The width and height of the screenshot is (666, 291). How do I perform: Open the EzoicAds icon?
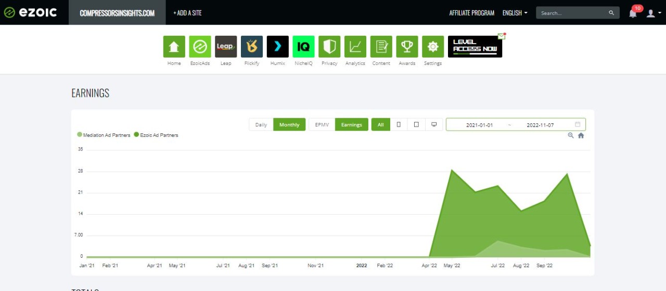(x=200, y=47)
